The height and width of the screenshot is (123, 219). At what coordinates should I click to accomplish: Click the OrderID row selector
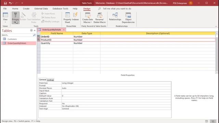39,37
